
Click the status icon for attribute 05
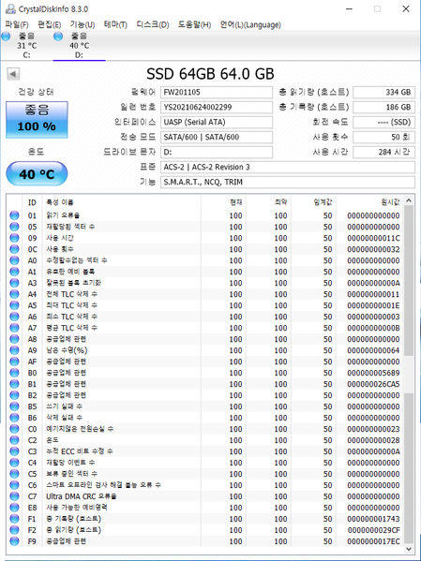tap(14, 227)
